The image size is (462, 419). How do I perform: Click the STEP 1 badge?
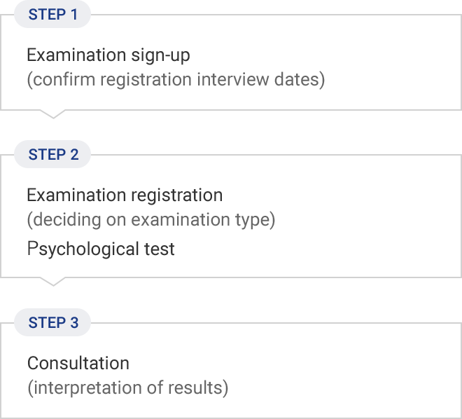(52, 14)
